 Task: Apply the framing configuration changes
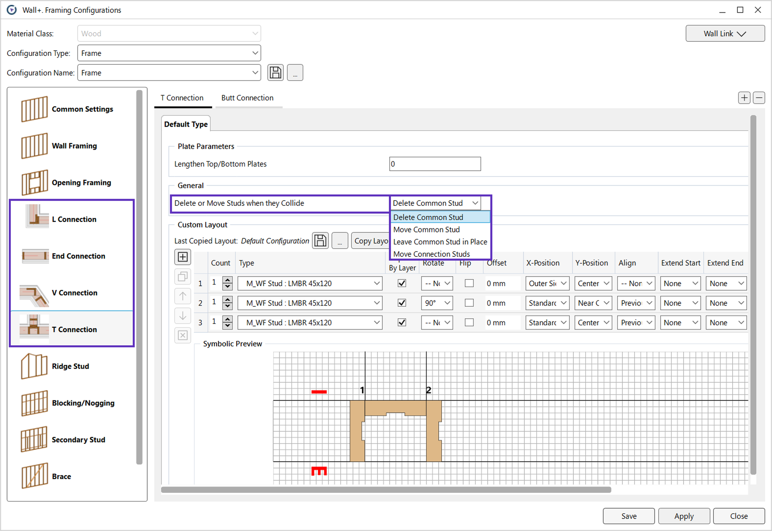coord(684,516)
